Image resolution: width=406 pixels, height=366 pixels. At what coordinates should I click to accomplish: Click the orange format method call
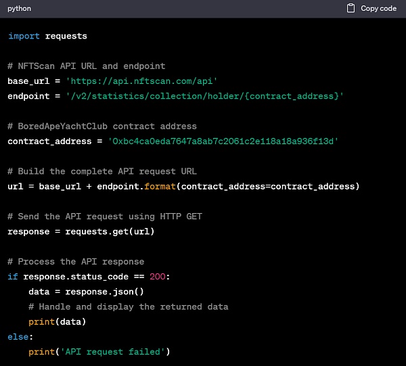click(x=160, y=186)
